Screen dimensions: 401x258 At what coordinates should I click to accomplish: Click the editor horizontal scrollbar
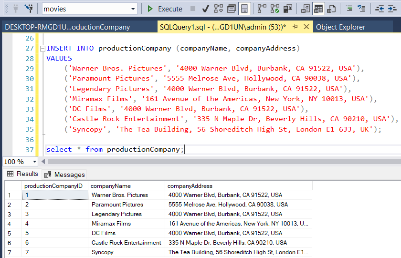[224, 162]
